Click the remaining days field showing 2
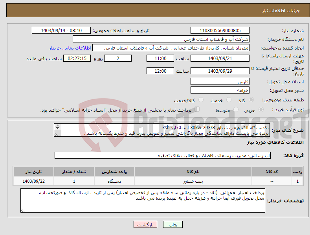Viewport: 310px width, 235px height. point(118,58)
